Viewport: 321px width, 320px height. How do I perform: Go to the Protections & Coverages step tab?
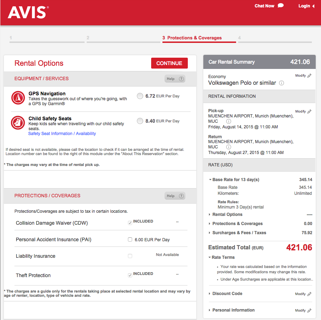pyautogui.click(x=194, y=38)
